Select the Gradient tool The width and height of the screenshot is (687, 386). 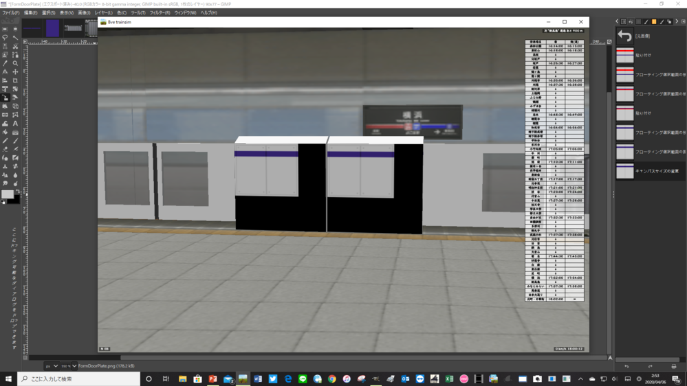15,132
